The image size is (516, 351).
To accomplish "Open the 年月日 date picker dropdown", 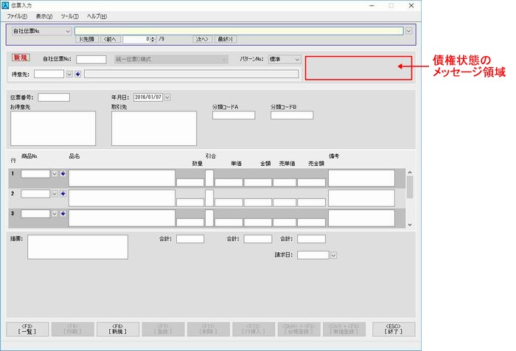I will tap(167, 97).
